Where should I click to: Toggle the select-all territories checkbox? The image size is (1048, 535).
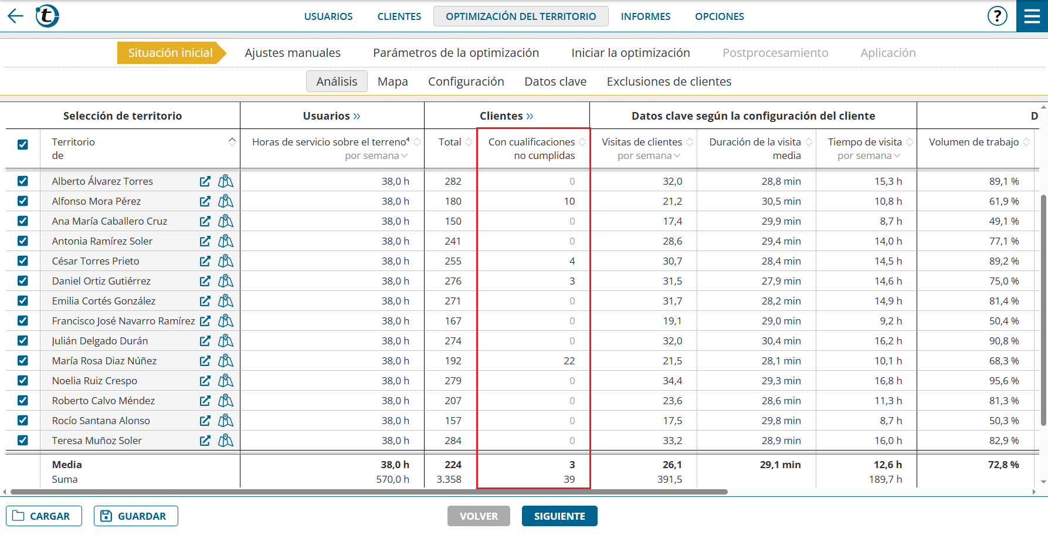pyautogui.click(x=23, y=144)
